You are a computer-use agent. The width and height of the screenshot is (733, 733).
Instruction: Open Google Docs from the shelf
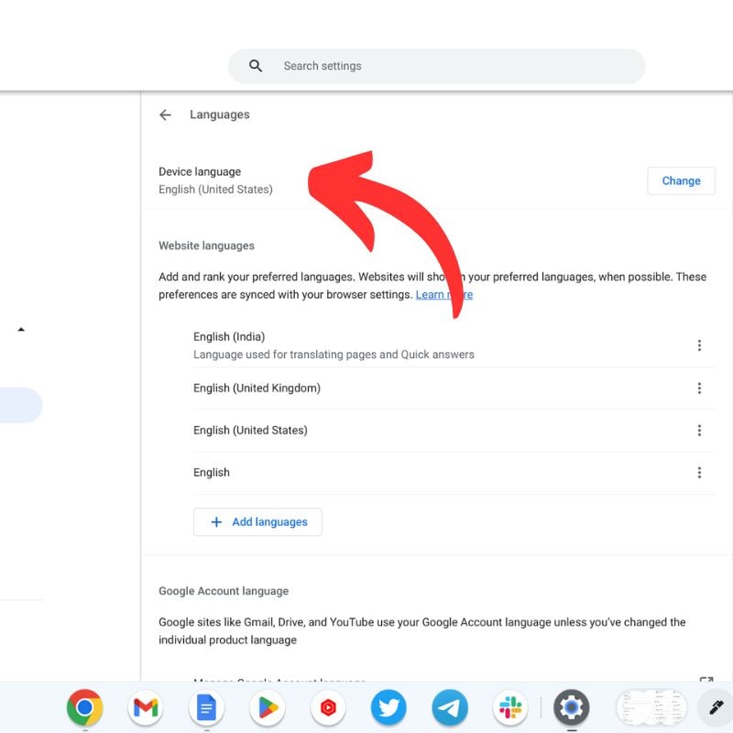[205, 707]
